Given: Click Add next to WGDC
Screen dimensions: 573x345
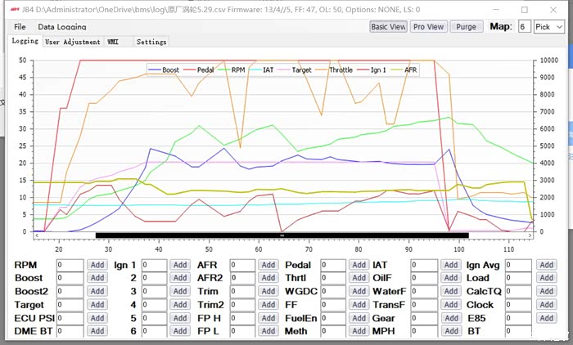Looking at the screenshot, I should click(x=359, y=291).
